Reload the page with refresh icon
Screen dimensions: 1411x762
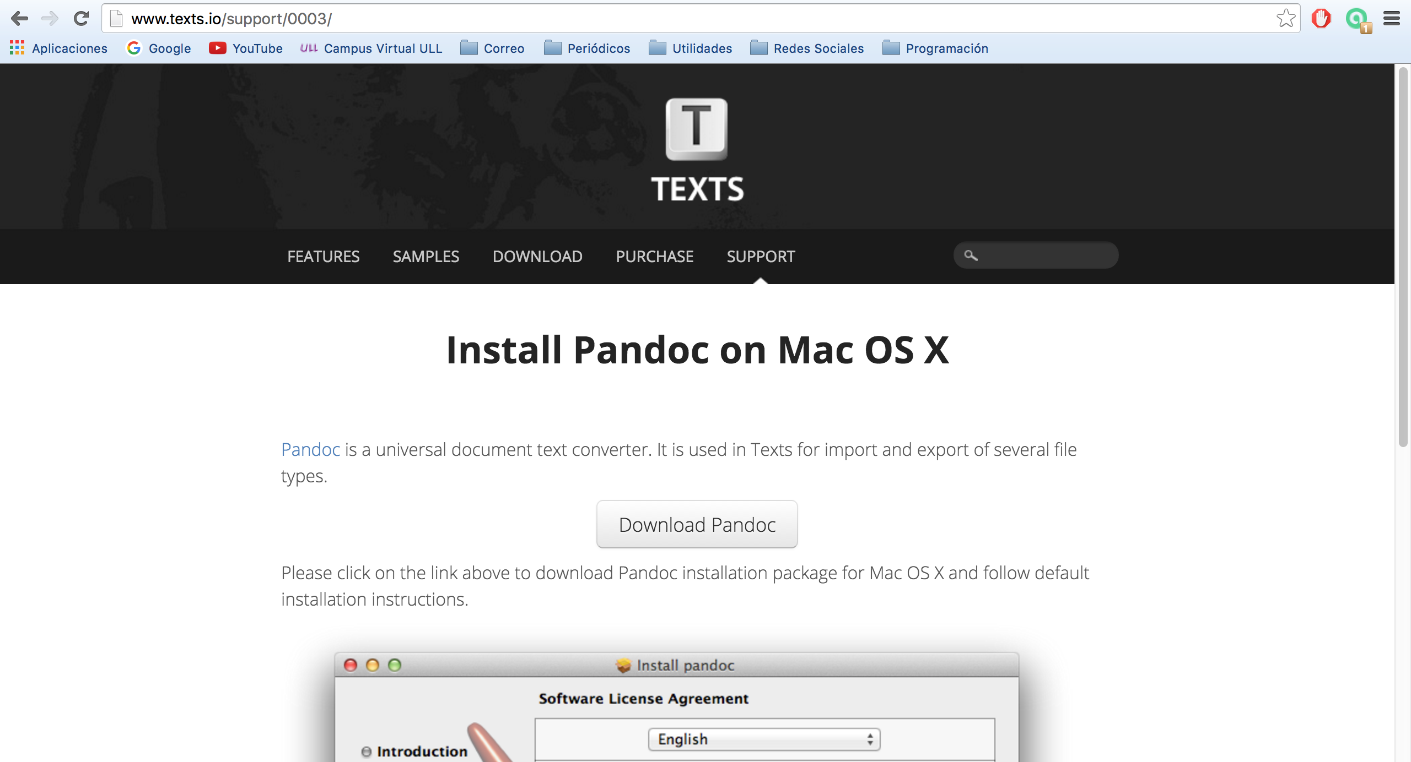(82, 19)
